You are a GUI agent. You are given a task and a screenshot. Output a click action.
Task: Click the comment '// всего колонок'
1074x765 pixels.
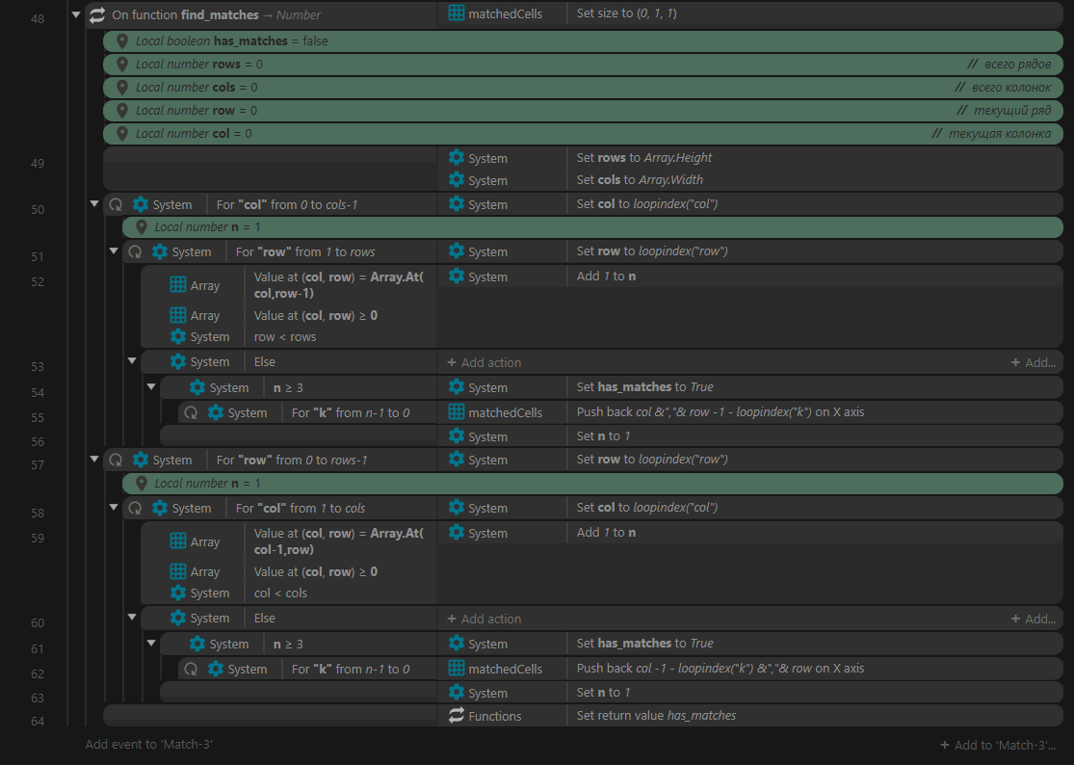pos(1003,87)
